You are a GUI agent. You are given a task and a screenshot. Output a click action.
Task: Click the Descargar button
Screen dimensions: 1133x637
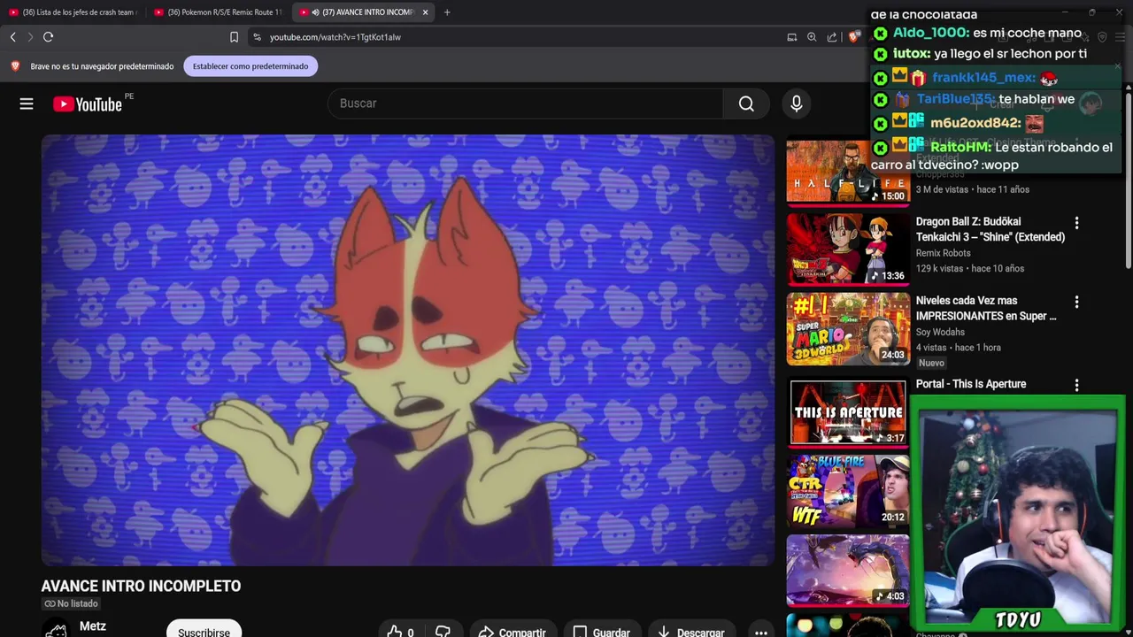(691, 631)
